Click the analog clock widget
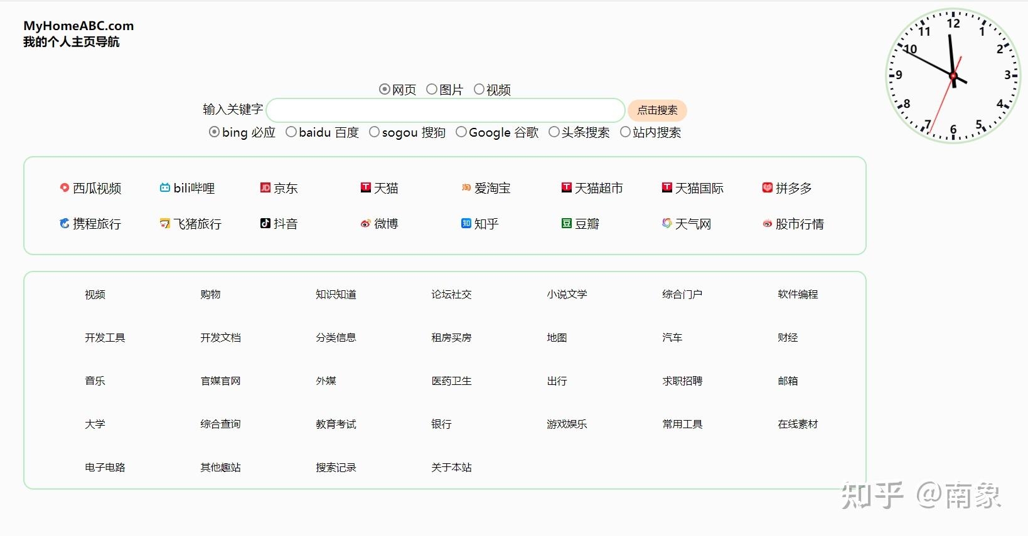The image size is (1028, 536). [x=953, y=76]
